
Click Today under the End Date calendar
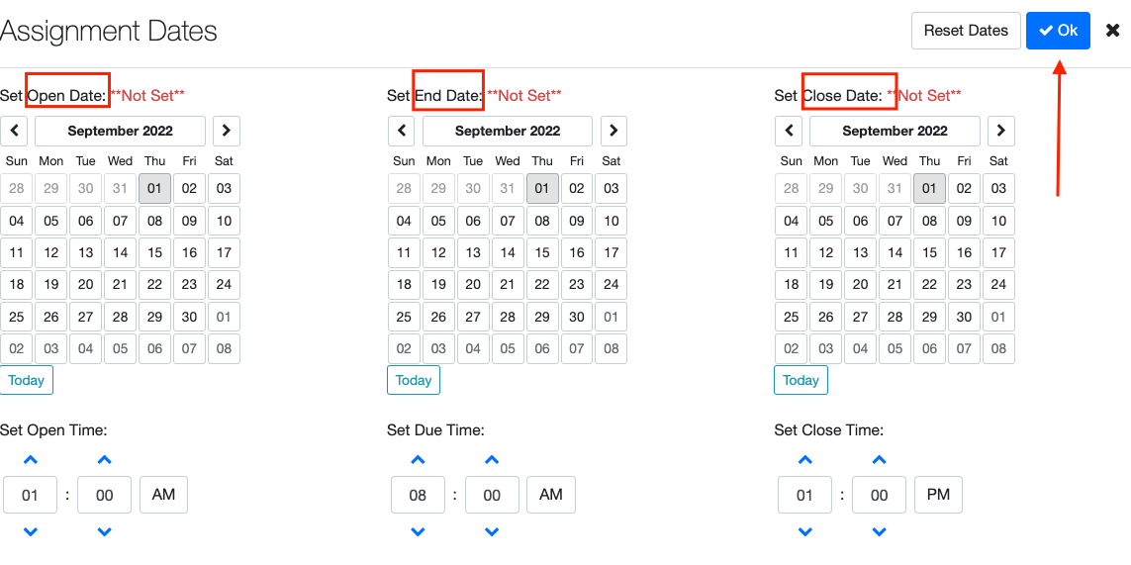[x=414, y=380]
